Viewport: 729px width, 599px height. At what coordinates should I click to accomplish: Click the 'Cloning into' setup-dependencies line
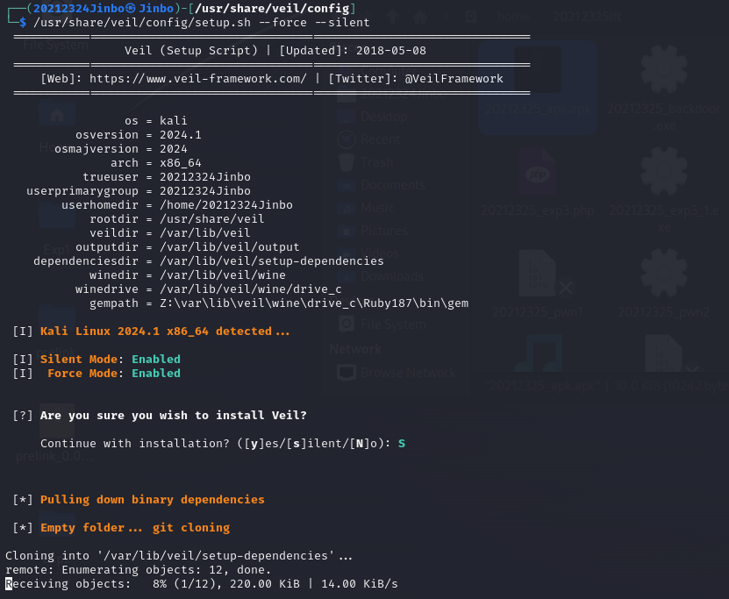click(179, 556)
